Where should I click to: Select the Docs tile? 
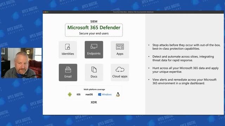point(94,72)
